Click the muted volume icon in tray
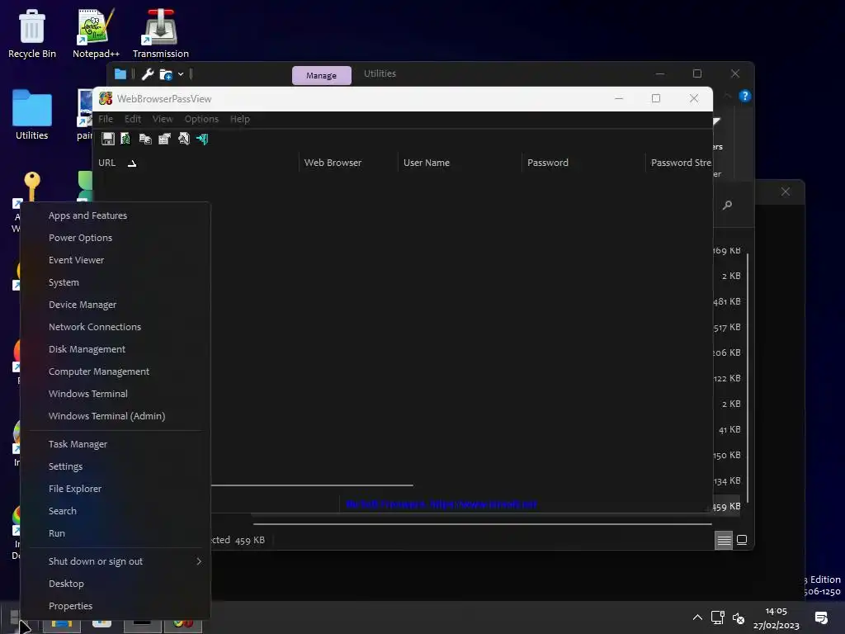This screenshot has width=845, height=634. tap(739, 617)
